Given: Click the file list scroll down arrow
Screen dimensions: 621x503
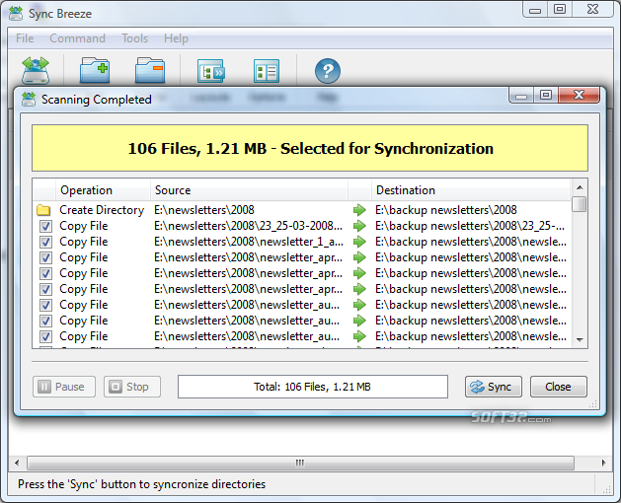Looking at the screenshot, I should pyautogui.click(x=580, y=339).
